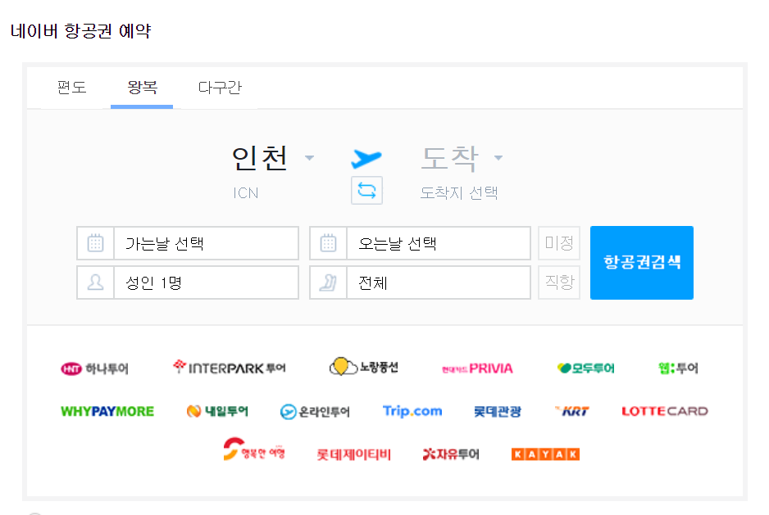Click the blue airplane icon

point(366,158)
